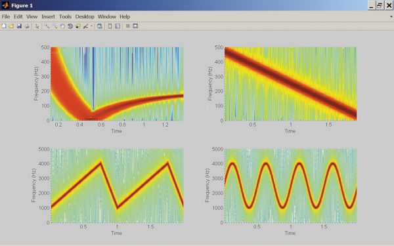Viewport: 394px width, 246px height.
Task: Open the Insert menu
Action: pos(48,16)
